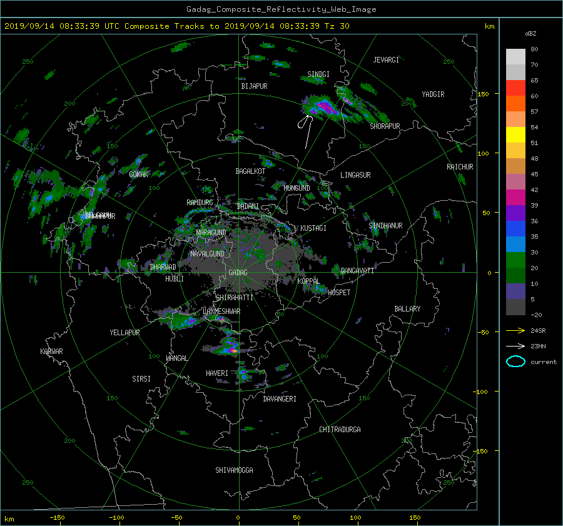Pick the purple 36-39 dBZ legend band
Image resolution: width=563 pixels, height=526 pixels.
point(515,213)
